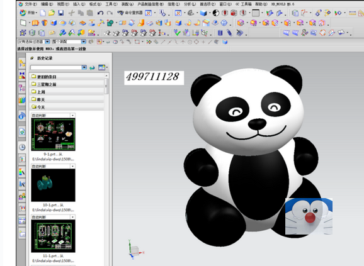The width and height of the screenshot is (364, 266).
Task: Expand the 昨天 folder
Action: [67, 99]
